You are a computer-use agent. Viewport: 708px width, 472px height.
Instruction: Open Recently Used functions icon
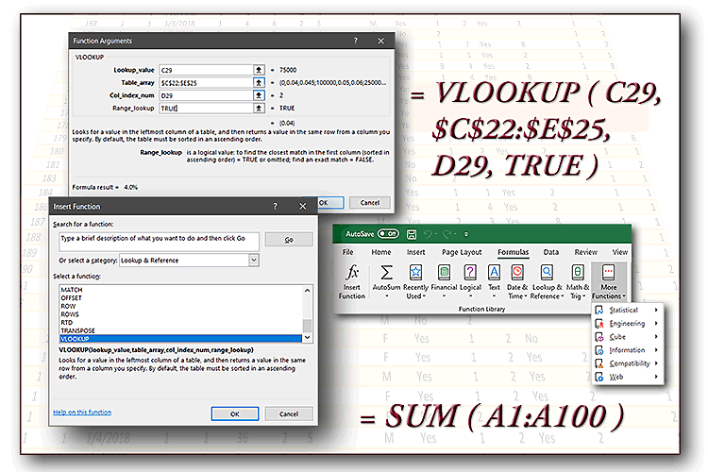tap(415, 273)
